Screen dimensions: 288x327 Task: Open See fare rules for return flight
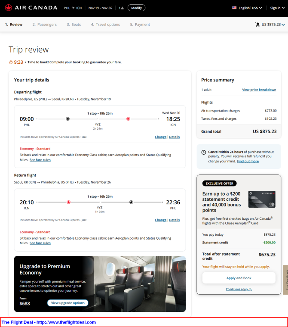[40, 243]
